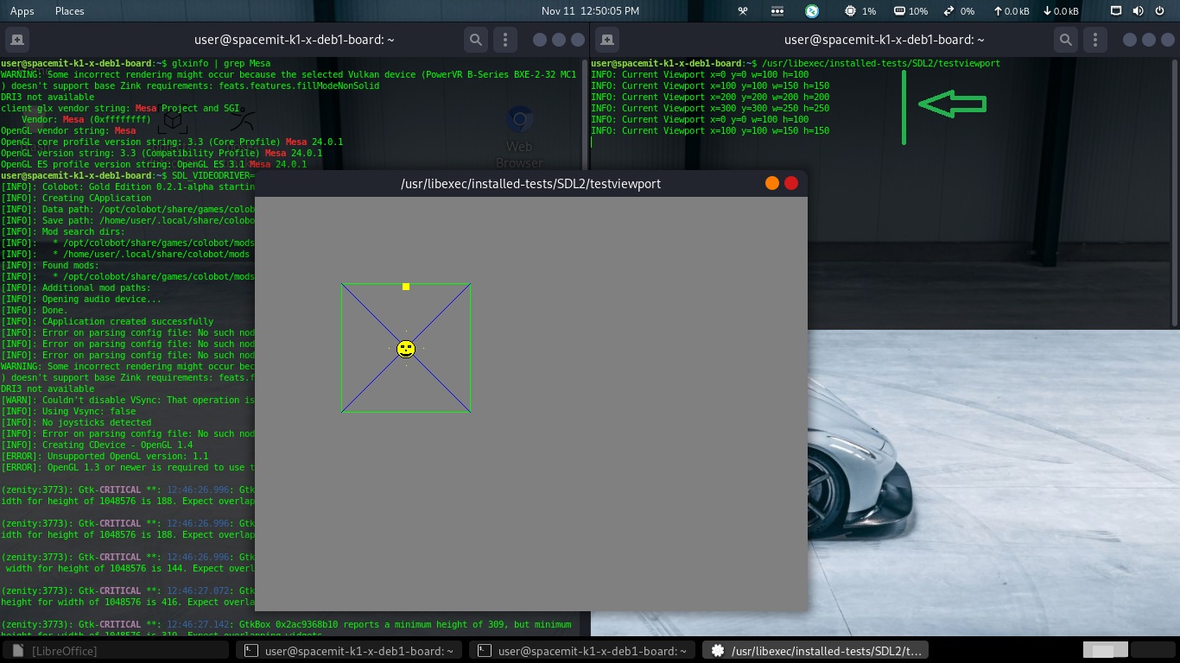The width and height of the screenshot is (1180, 663).
Task: Open the power menu icon
Action: [1159, 11]
